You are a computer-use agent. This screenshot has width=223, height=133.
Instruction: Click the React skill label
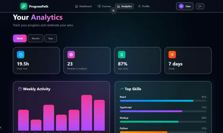(x=123, y=97)
